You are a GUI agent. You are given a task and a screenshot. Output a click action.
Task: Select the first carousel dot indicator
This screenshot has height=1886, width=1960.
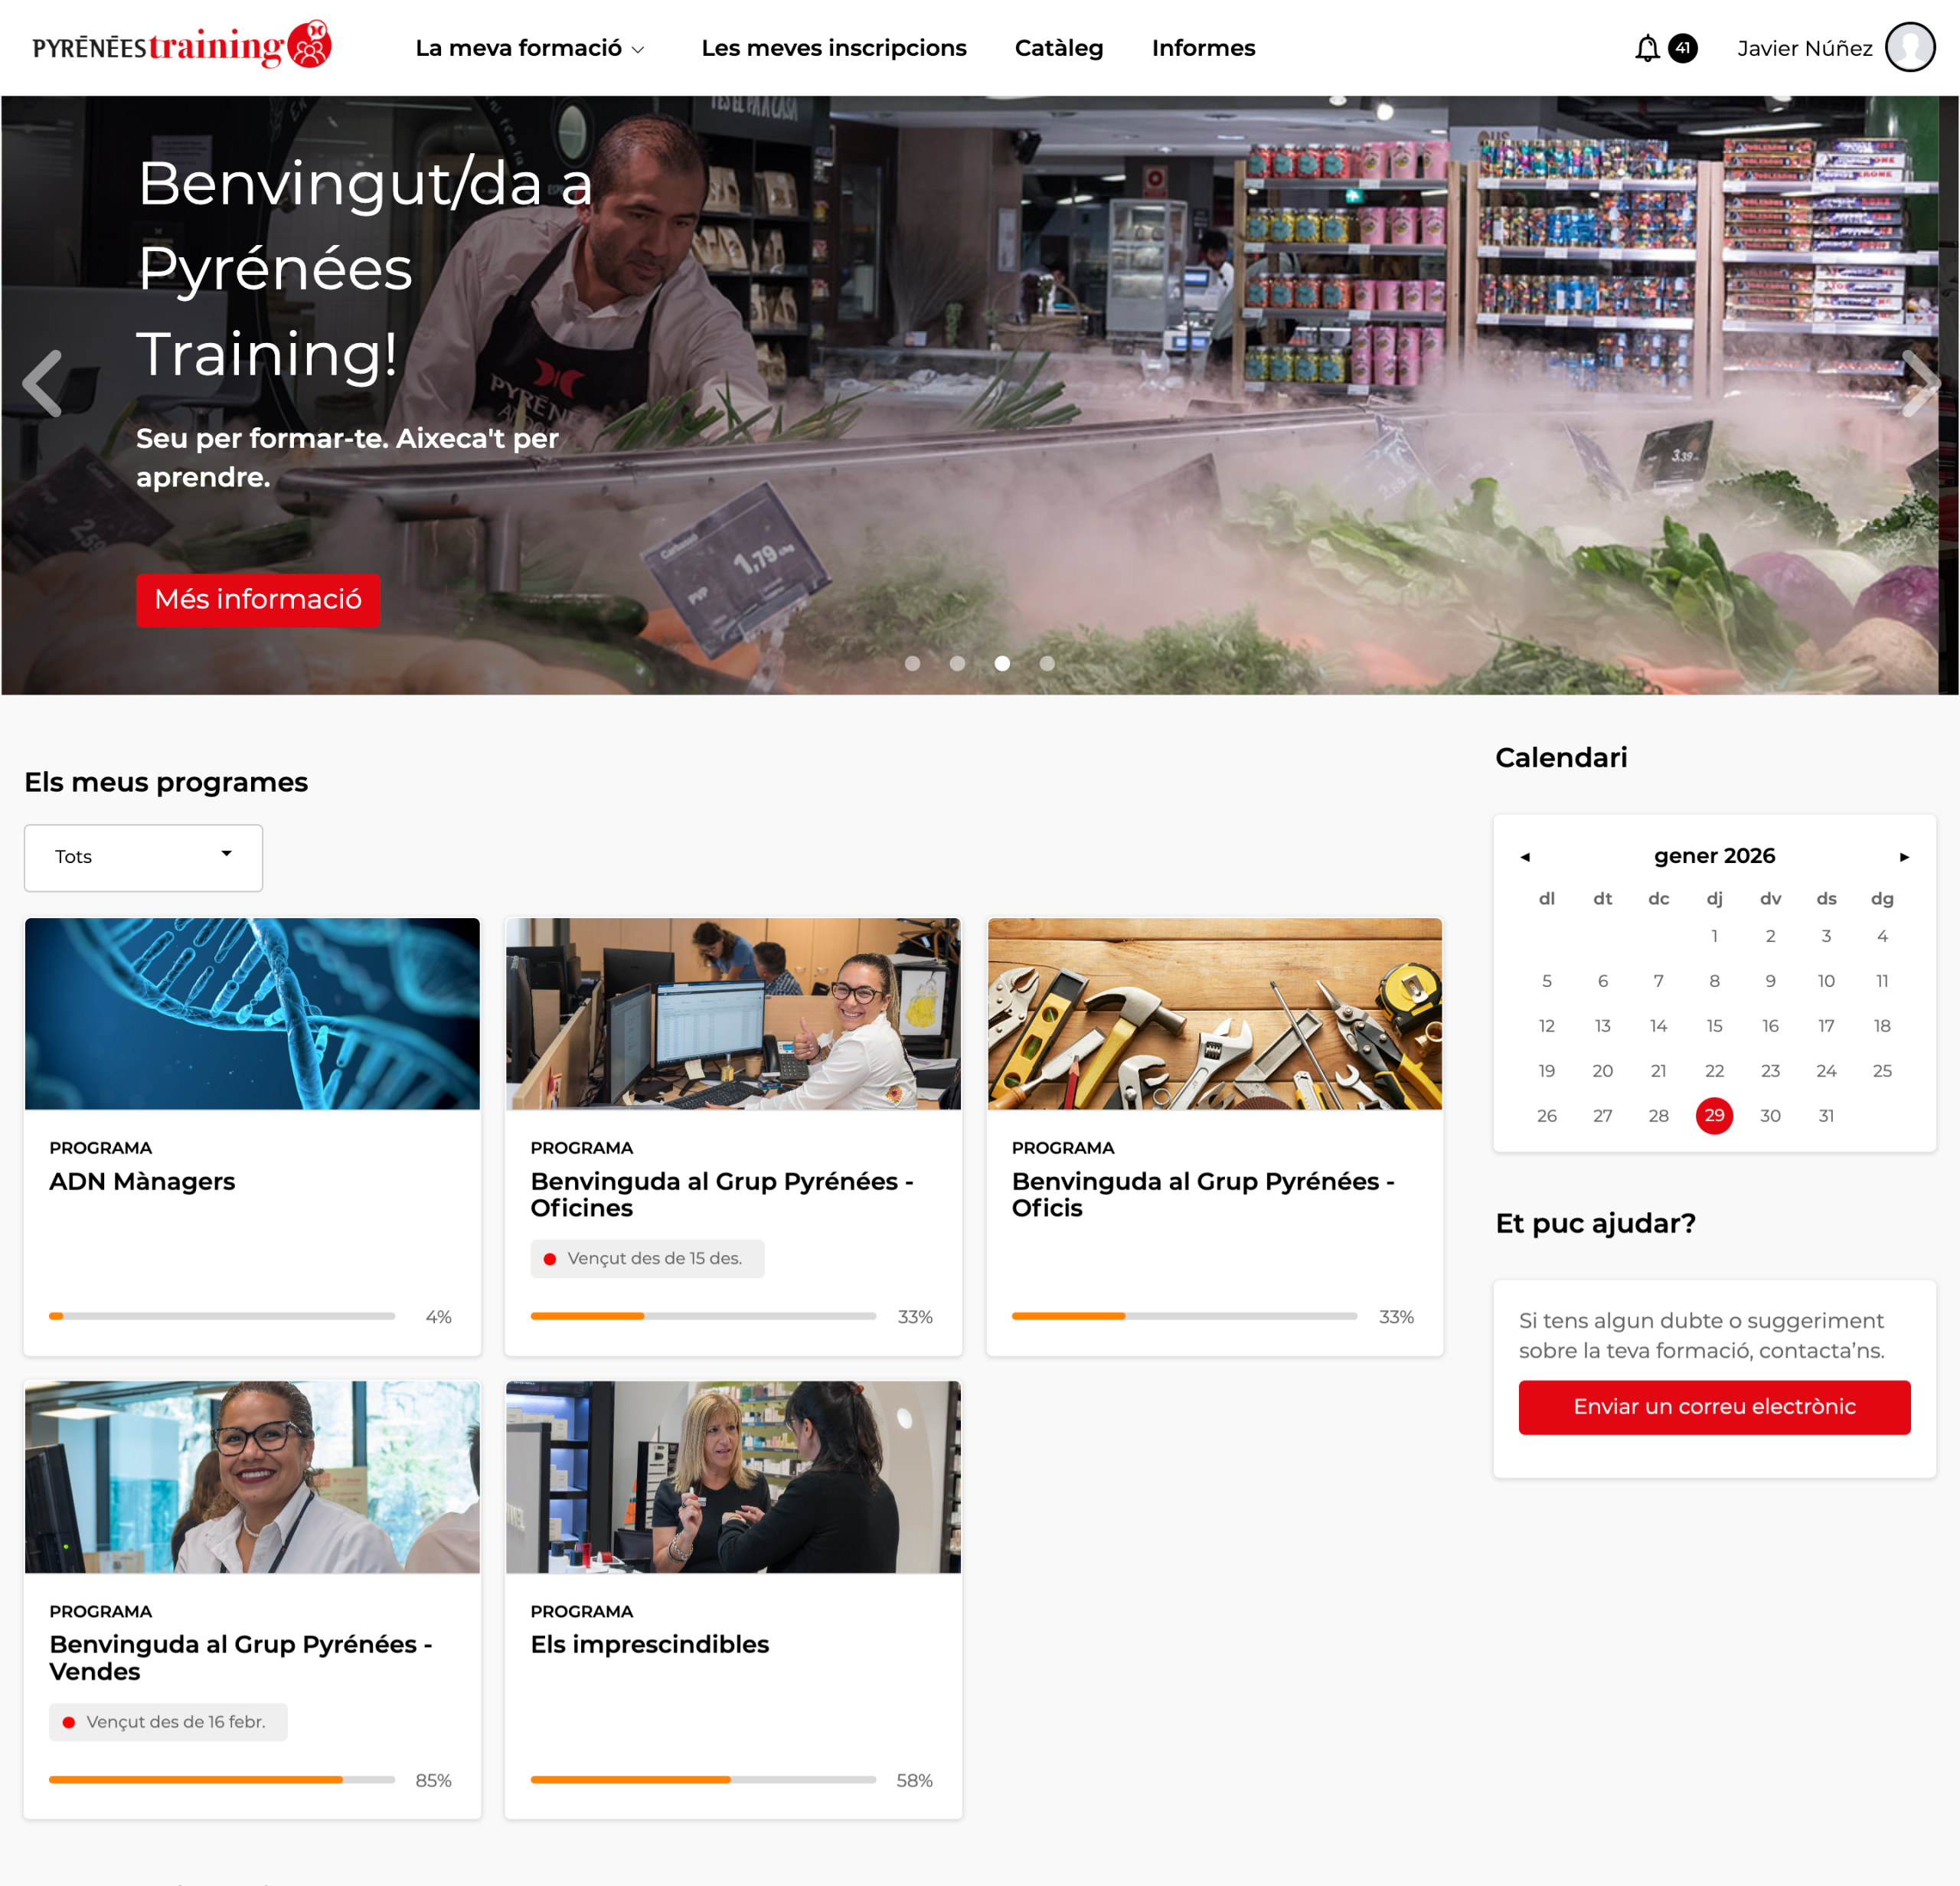[912, 663]
